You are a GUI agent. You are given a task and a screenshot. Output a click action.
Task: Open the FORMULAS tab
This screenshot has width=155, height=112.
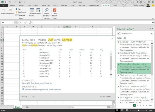pyautogui.click(x=46, y=5)
